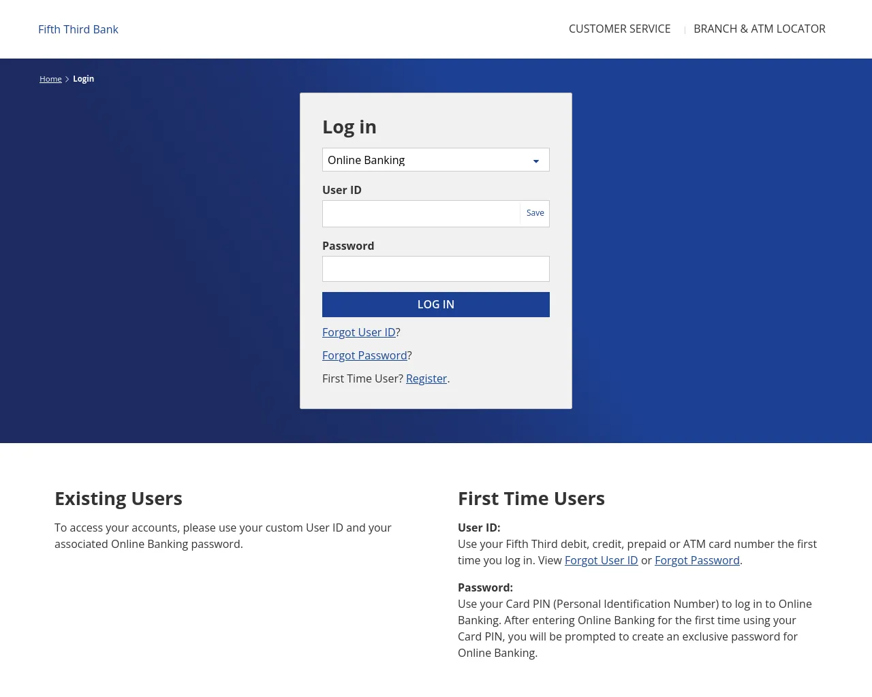
Task: Open BRANCH & ATM LOCATOR in top navigation
Action: [x=760, y=29]
